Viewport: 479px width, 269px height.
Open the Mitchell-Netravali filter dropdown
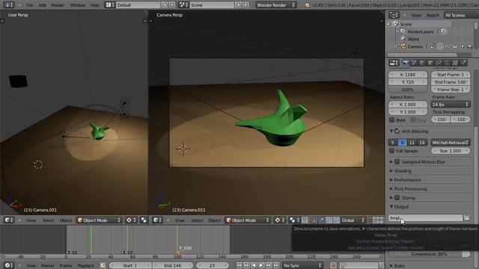[x=451, y=143]
